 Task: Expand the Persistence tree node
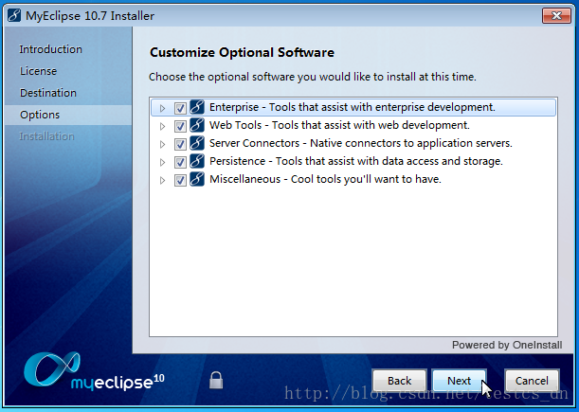coord(162,163)
